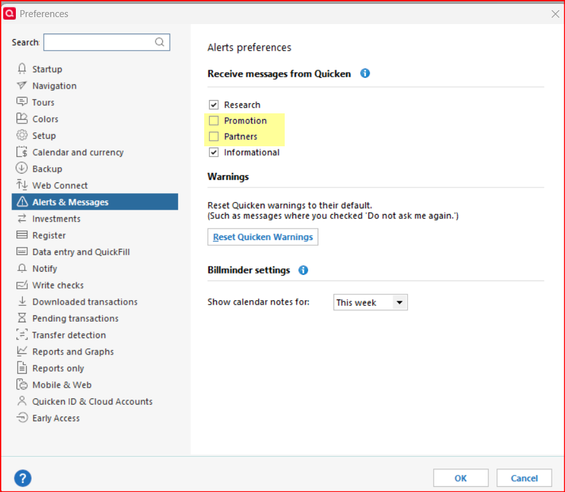
Task: Click the Web Connect arrows icon
Action: (x=22, y=185)
